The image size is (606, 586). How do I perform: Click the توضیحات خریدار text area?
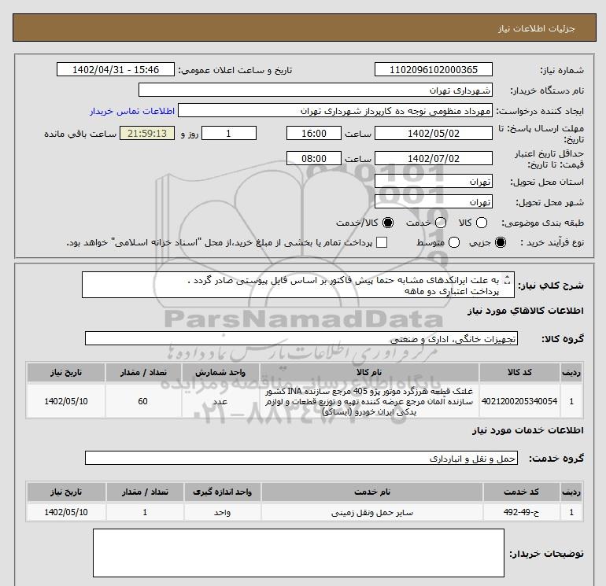(x=298, y=553)
